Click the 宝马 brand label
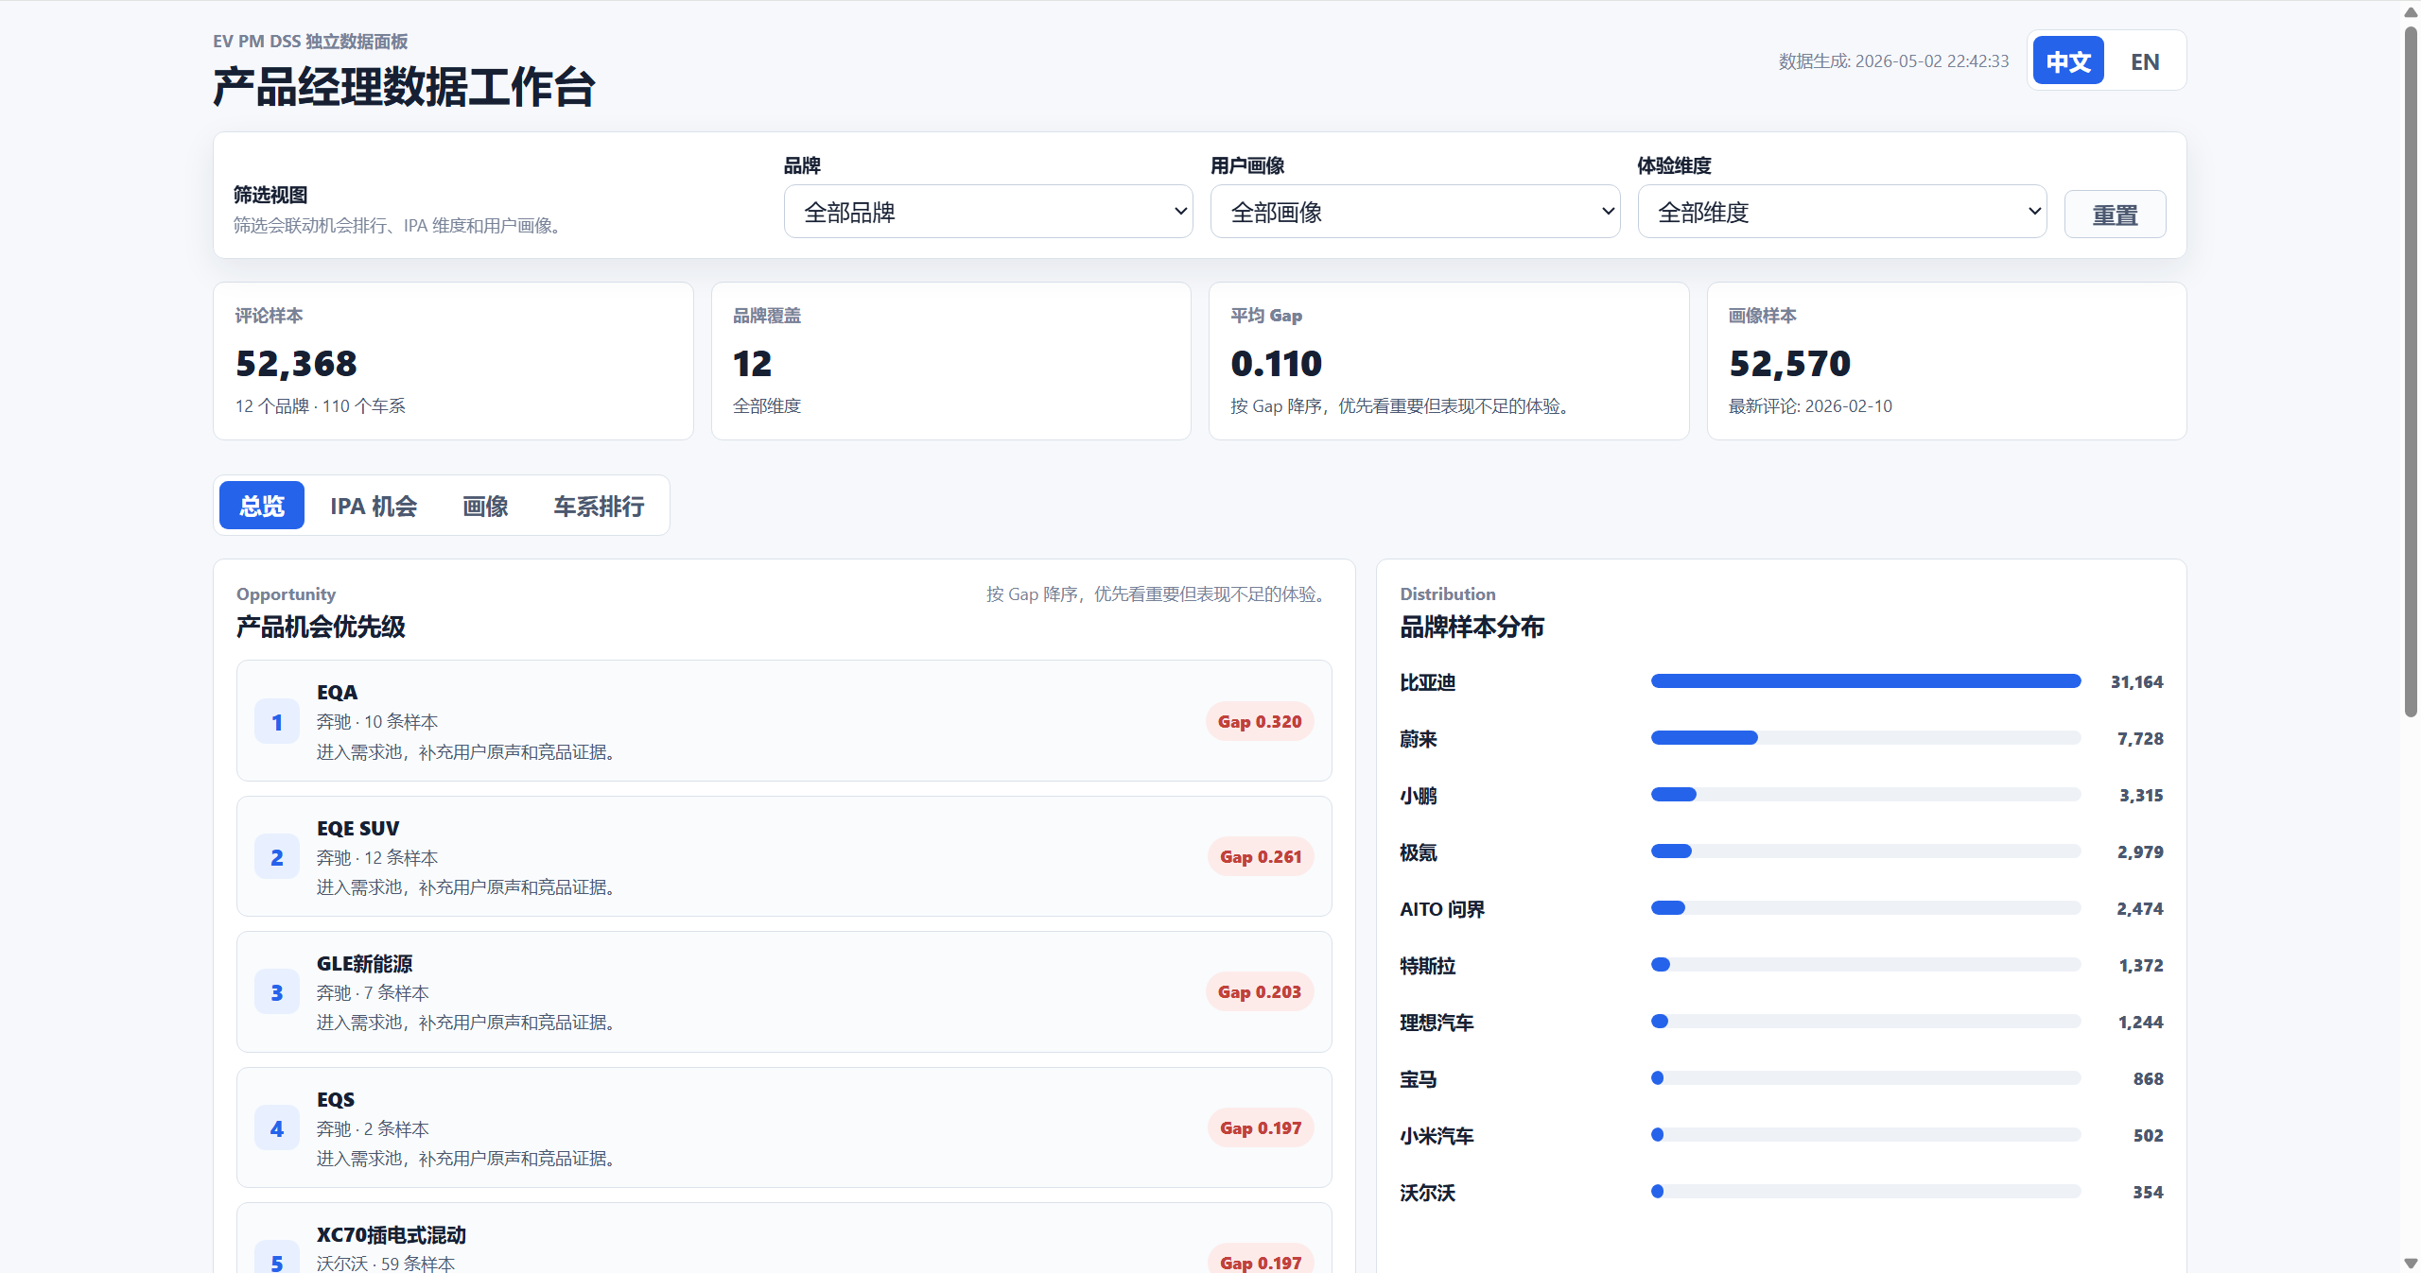This screenshot has height=1273, width=2421. tap(1419, 1079)
